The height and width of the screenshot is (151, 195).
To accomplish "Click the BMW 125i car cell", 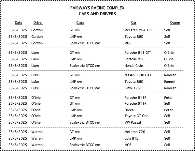I will tap(132, 88).
